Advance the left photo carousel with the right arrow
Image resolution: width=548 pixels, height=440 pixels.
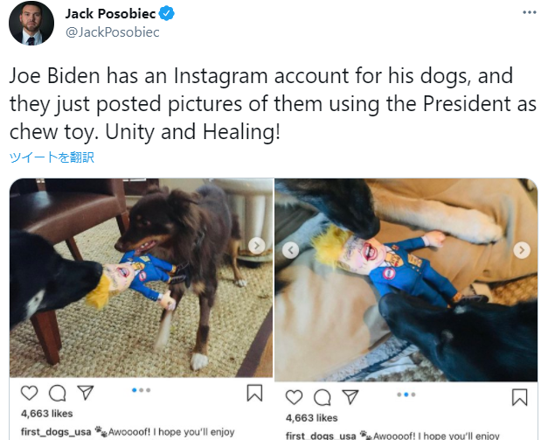click(x=257, y=246)
